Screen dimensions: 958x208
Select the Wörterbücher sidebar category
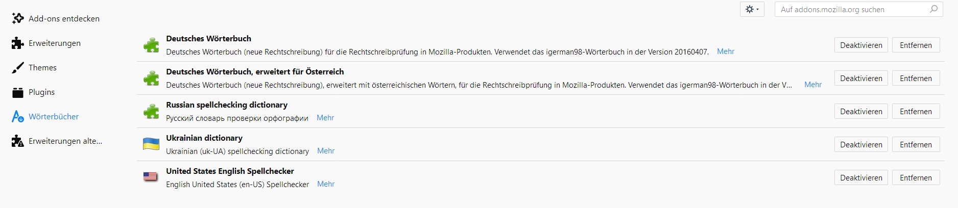coord(54,117)
